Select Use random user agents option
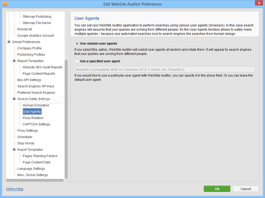 (77, 44)
